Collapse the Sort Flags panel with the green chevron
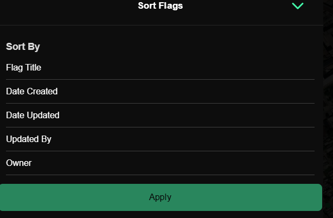Image resolution: width=333 pixels, height=218 pixels. (x=298, y=6)
